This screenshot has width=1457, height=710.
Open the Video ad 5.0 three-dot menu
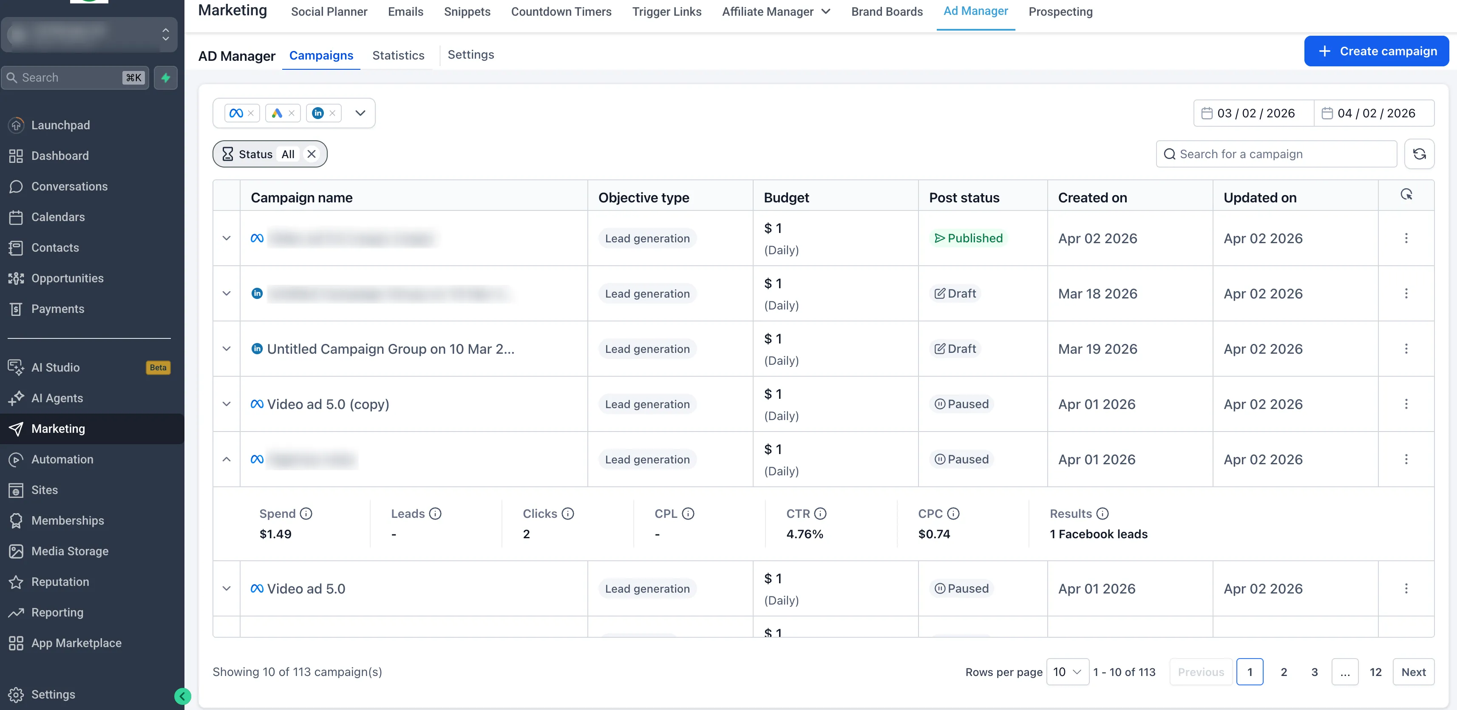click(x=1406, y=588)
